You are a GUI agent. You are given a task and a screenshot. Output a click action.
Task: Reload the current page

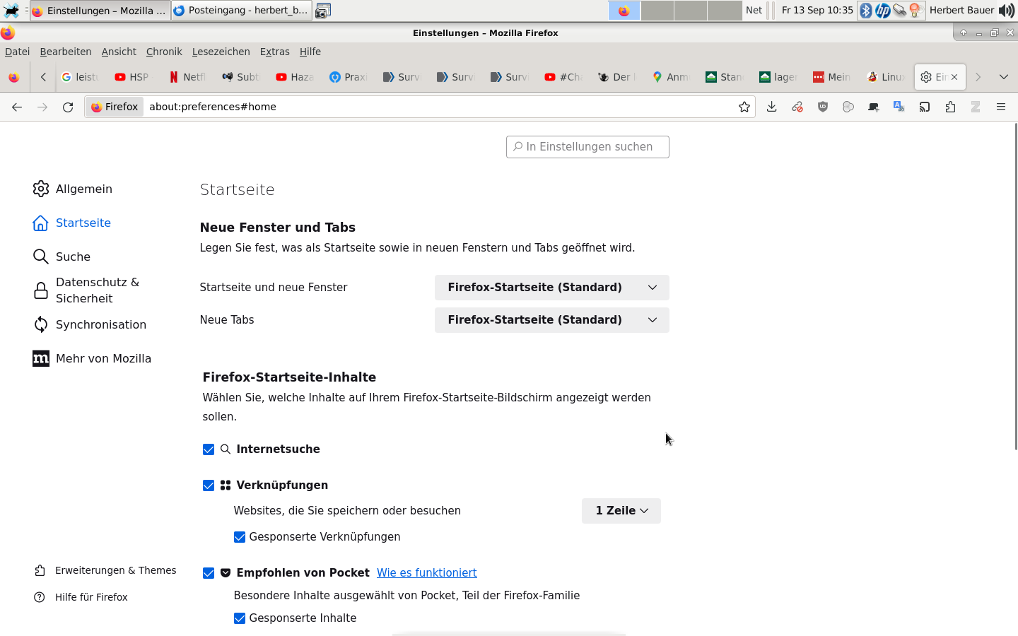pos(68,107)
